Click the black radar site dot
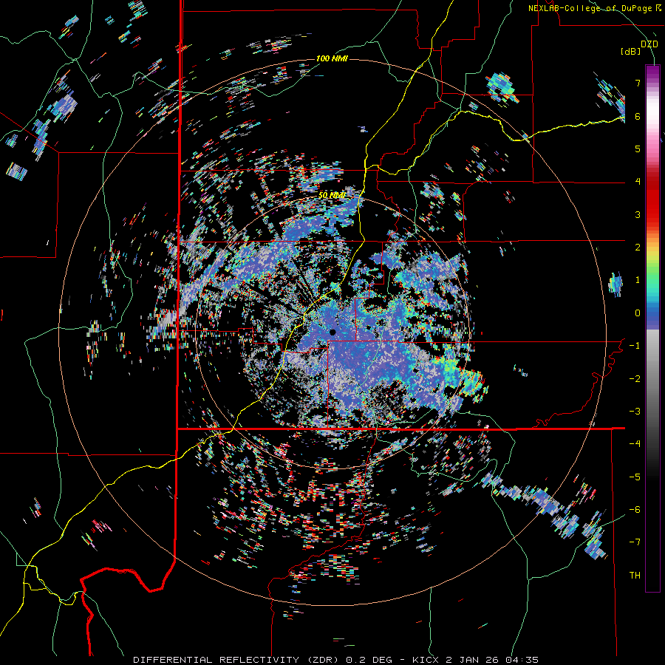The height and width of the screenshot is (665, 665). coord(333,332)
